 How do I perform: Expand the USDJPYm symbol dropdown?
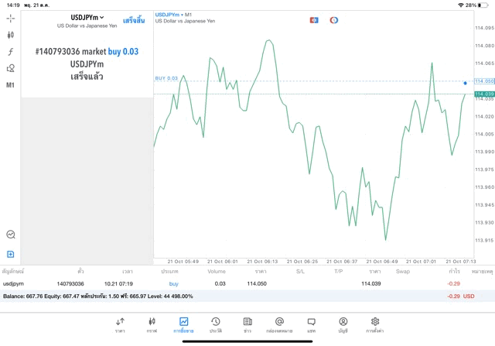(87, 17)
